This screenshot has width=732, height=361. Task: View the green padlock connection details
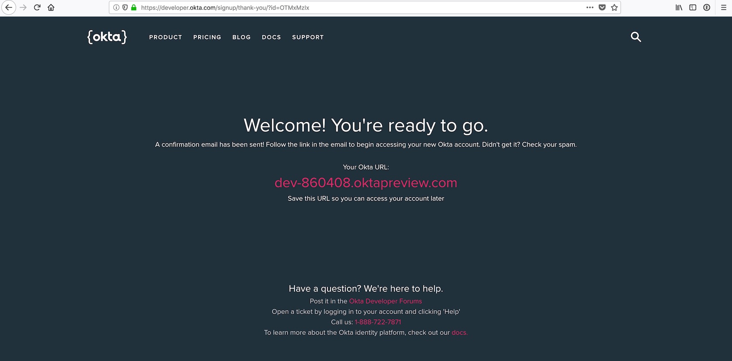tap(134, 7)
